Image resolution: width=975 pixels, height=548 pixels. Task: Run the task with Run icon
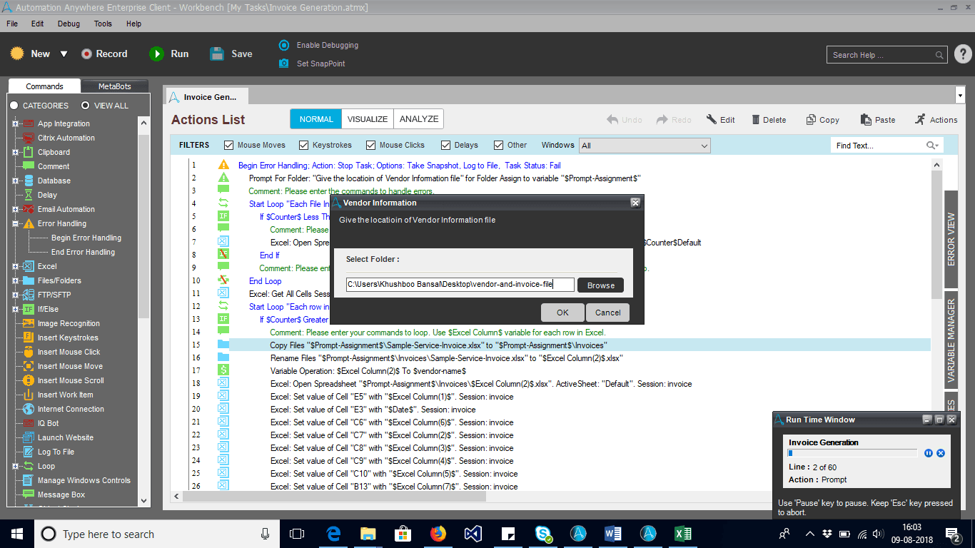pos(156,54)
